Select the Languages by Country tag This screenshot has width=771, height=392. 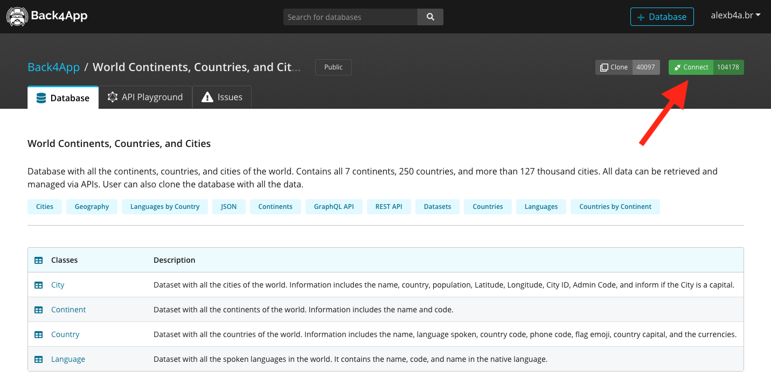pos(165,207)
